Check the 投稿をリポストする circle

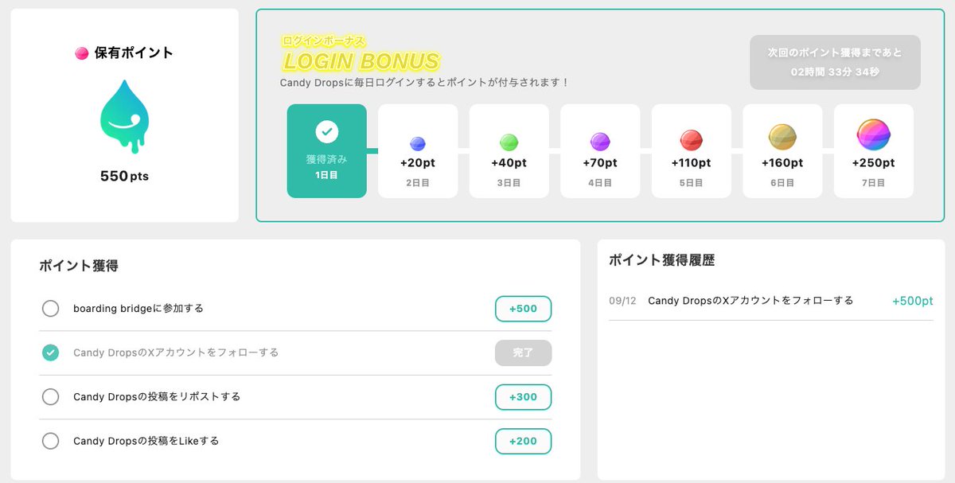(50, 396)
